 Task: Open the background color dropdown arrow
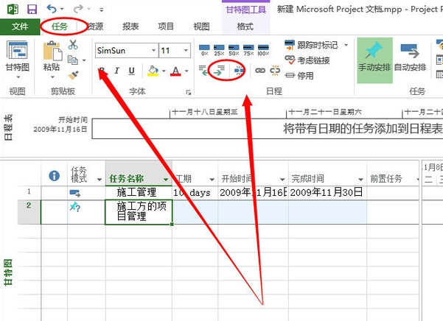[164, 71]
